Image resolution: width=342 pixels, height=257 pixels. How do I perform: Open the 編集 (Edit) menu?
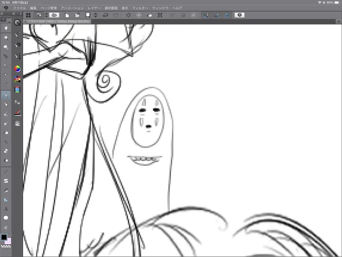[33, 8]
